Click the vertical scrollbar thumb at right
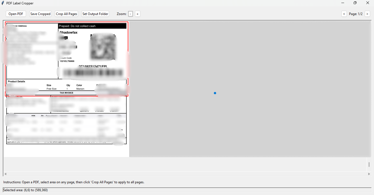This screenshot has height=195, width=374. coord(369,164)
